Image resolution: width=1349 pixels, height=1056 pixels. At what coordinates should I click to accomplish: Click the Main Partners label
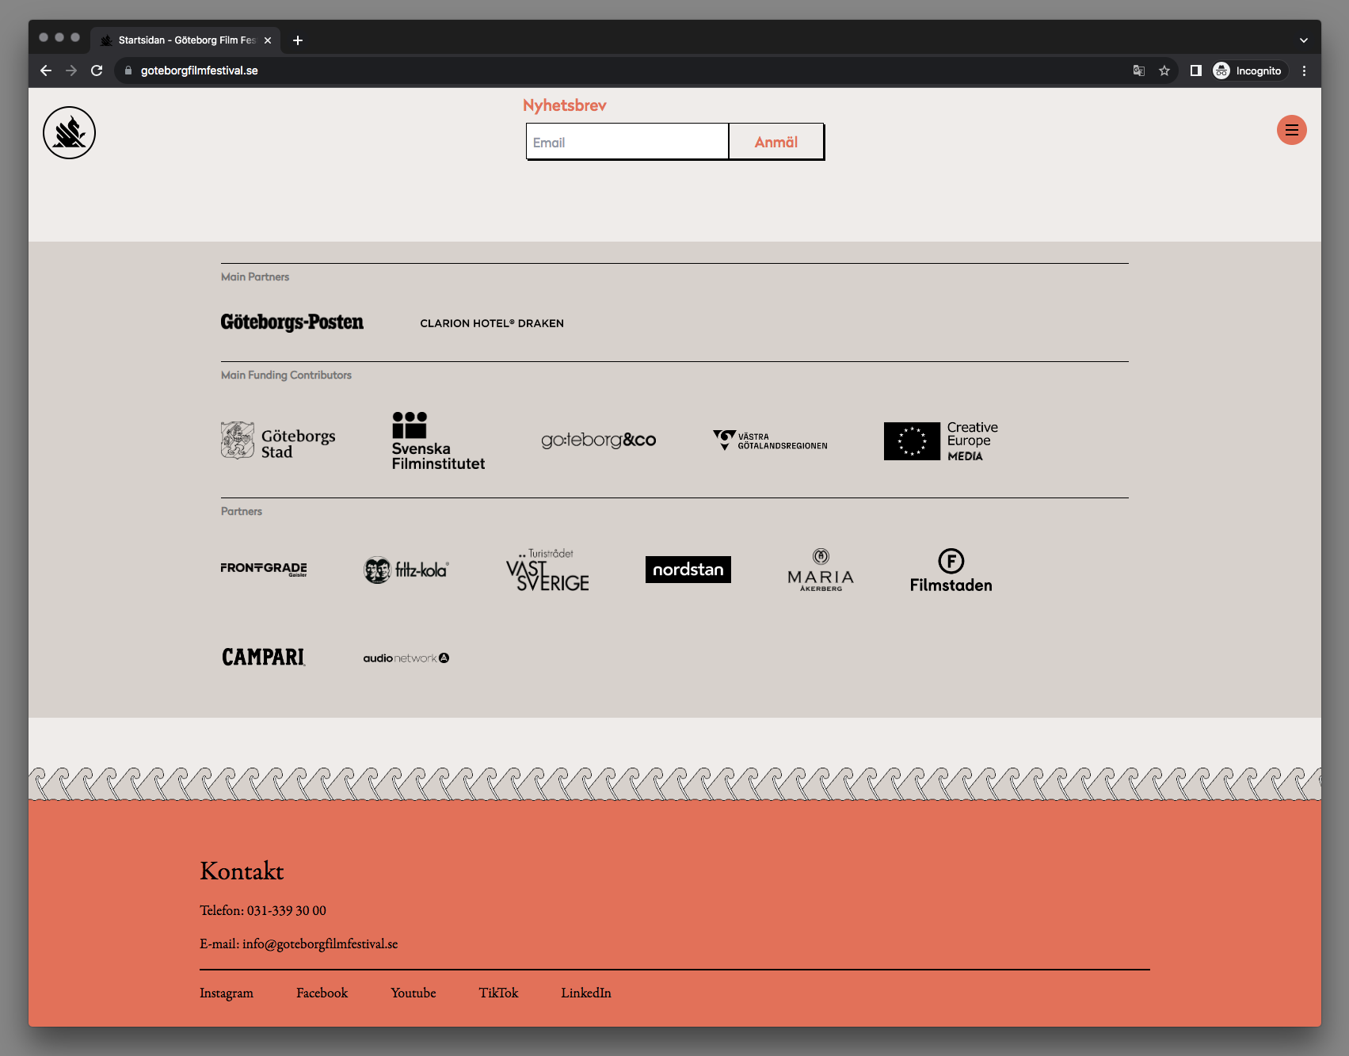pyautogui.click(x=255, y=276)
